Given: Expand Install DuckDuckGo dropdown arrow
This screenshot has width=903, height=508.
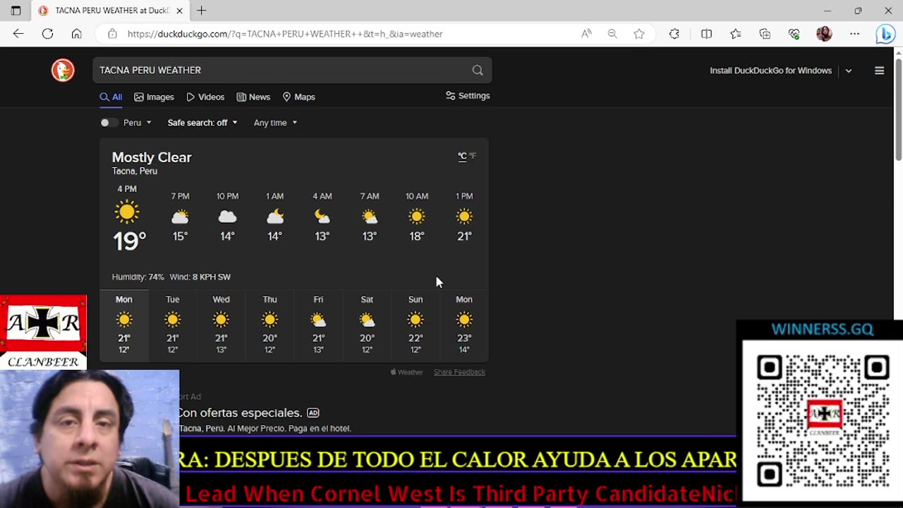Looking at the screenshot, I should click(x=849, y=71).
